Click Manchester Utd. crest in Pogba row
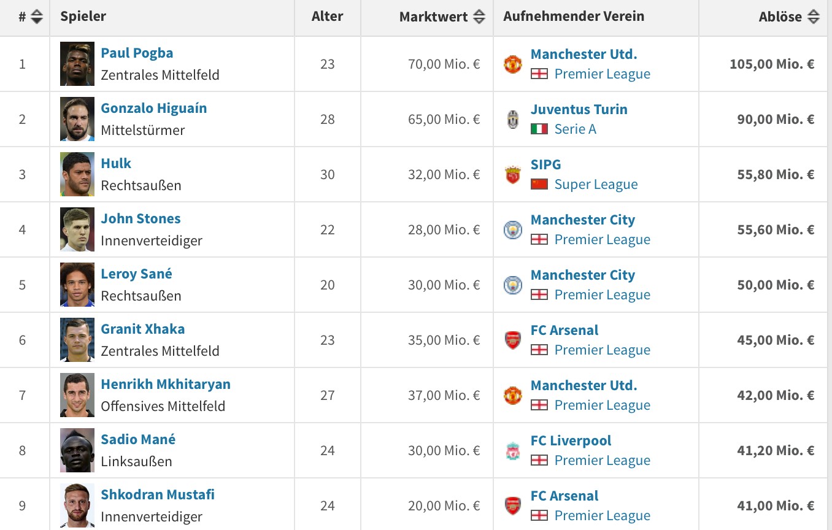Viewport: 832px width, 530px height. (x=512, y=64)
